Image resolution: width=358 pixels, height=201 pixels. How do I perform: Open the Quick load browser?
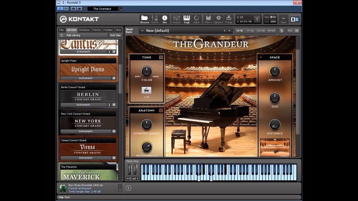196,19
